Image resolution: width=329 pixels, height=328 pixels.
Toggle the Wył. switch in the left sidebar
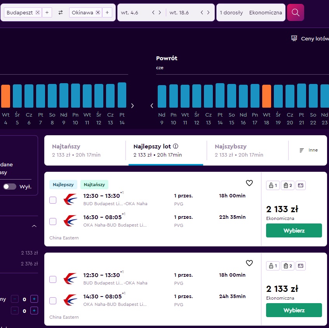point(10,187)
